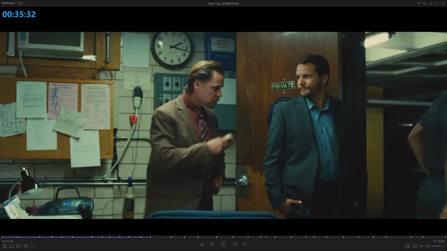This screenshot has width=447, height=251.
Task: Close the KMPlayer window
Action: click(x=442, y=3)
